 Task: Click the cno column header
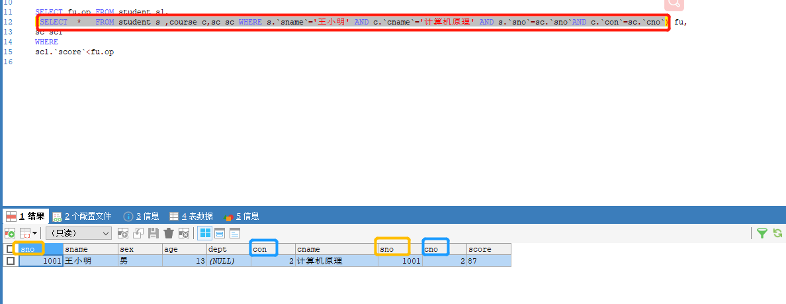444,249
